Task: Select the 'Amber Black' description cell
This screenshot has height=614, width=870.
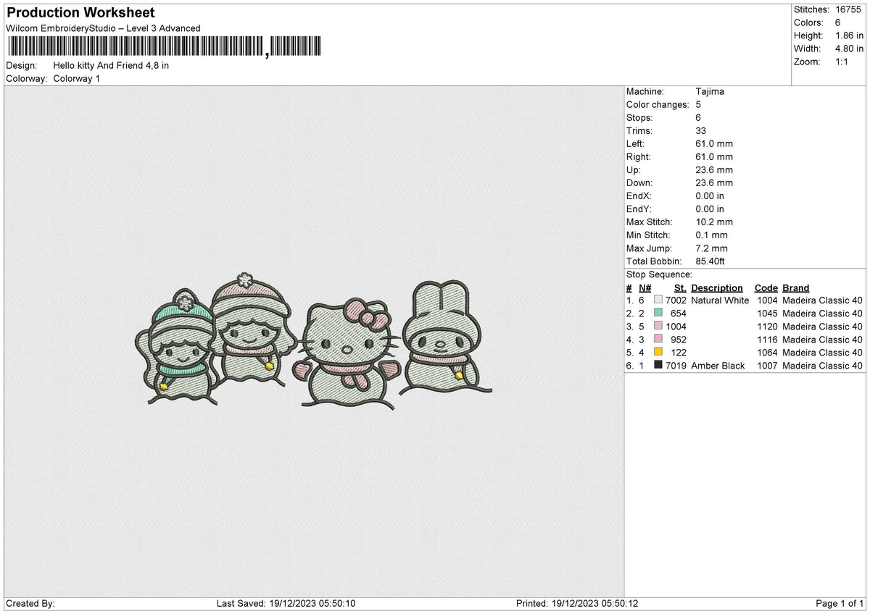Action: (x=718, y=366)
